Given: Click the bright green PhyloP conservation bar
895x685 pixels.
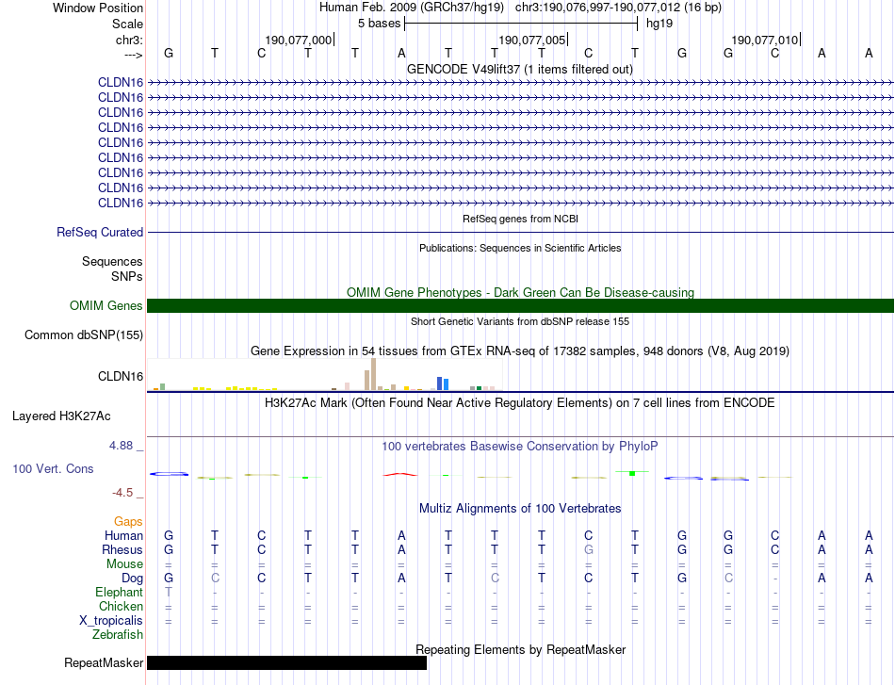Looking at the screenshot, I should [632, 473].
